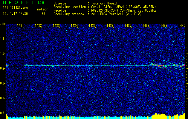Click the meteor count value 83
Image resolution: width=188 pixels, height=119 pixels.
43,14
